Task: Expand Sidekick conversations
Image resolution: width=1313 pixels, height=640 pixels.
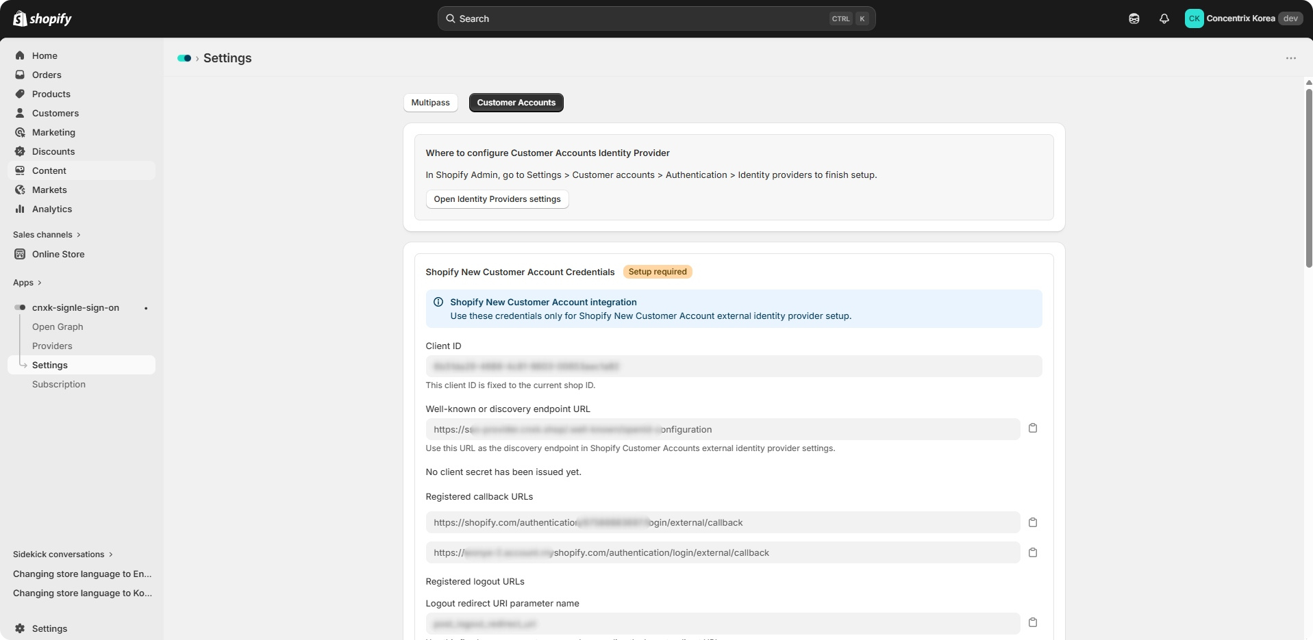Action: [x=63, y=554]
